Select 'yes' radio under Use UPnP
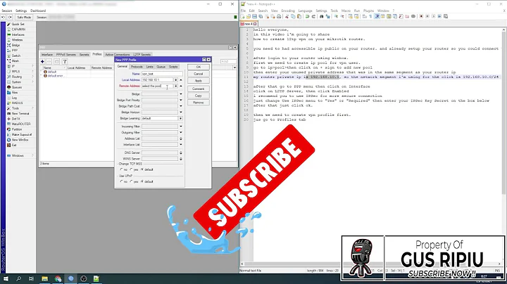 tap(131, 181)
